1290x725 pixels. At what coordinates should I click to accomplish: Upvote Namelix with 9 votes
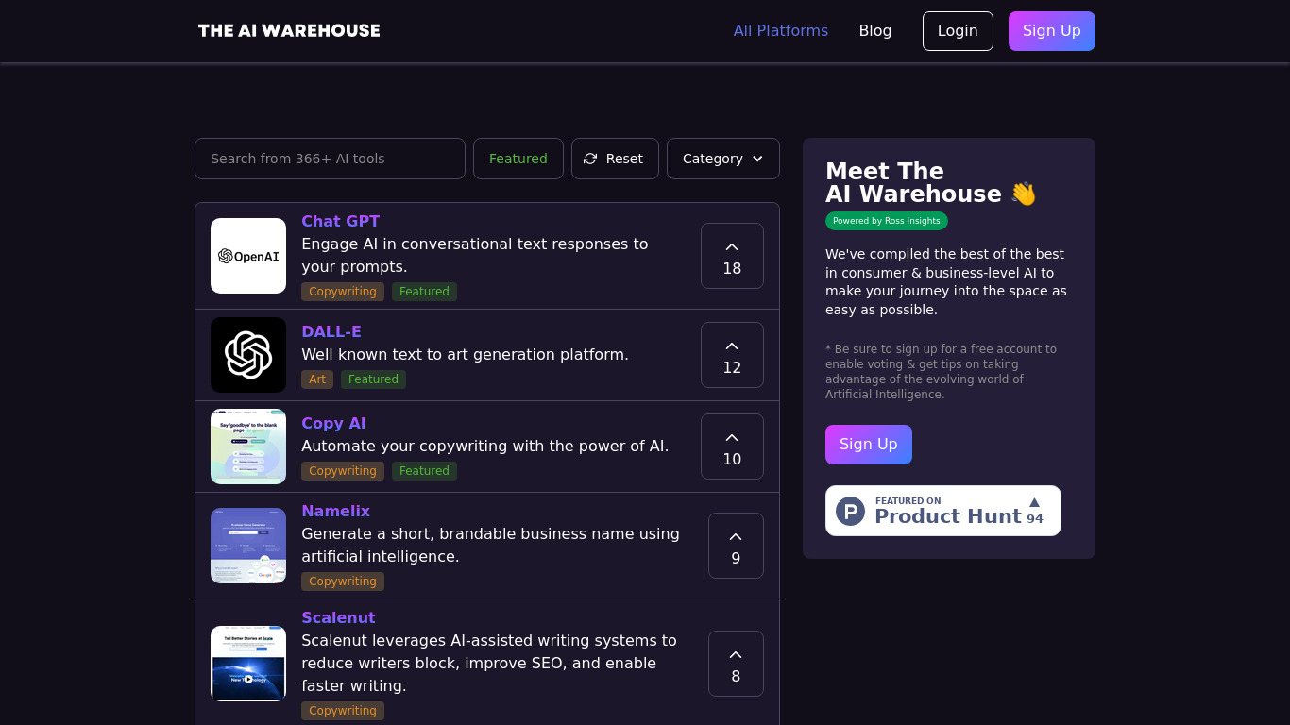736,546
